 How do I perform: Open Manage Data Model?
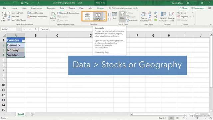[156, 20]
